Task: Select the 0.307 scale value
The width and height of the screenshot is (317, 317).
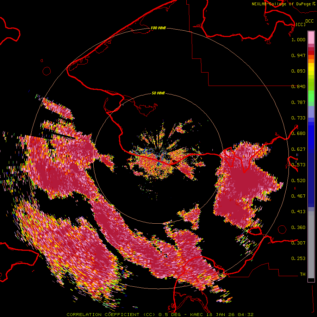Action: pyautogui.click(x=298, y=243)
